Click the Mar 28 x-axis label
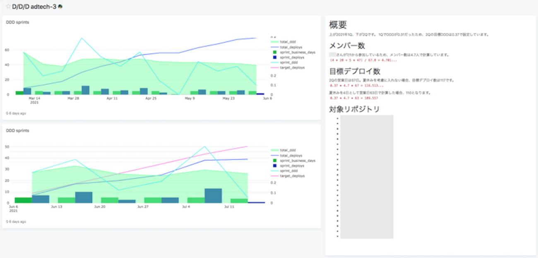 73,99
